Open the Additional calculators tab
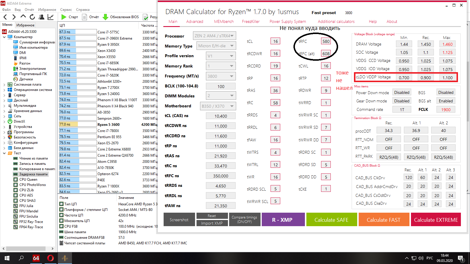This screenshot has height=264, width=470. tap(336, 21)
